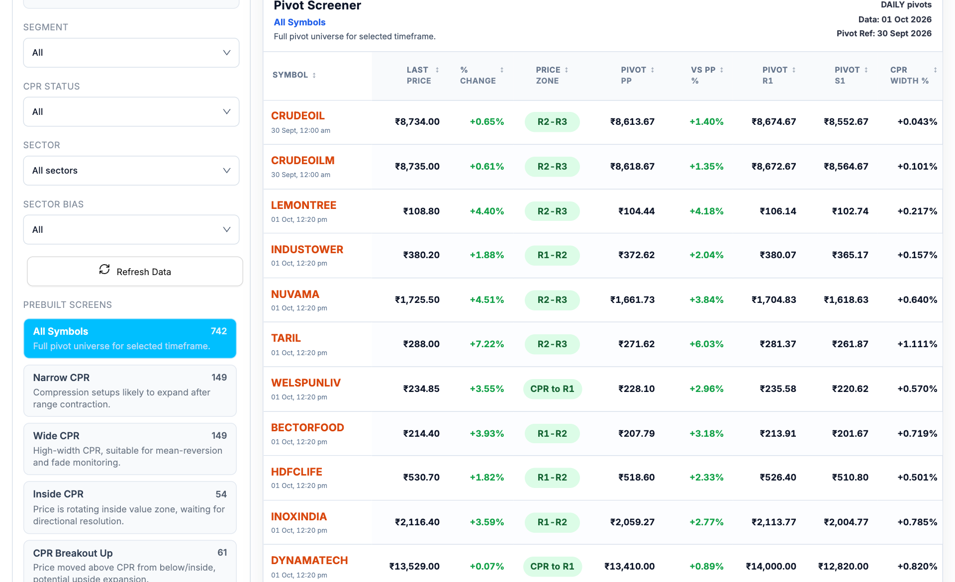
Task: Open the WELSPUNLIV symbol link
Action: (305, 383)
